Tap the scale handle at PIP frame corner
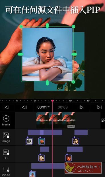Viewport: 105px width, 177px height. point(73,82)
